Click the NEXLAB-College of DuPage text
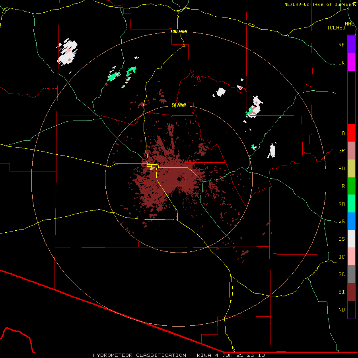The image size is (358, 358). (317, 4)
